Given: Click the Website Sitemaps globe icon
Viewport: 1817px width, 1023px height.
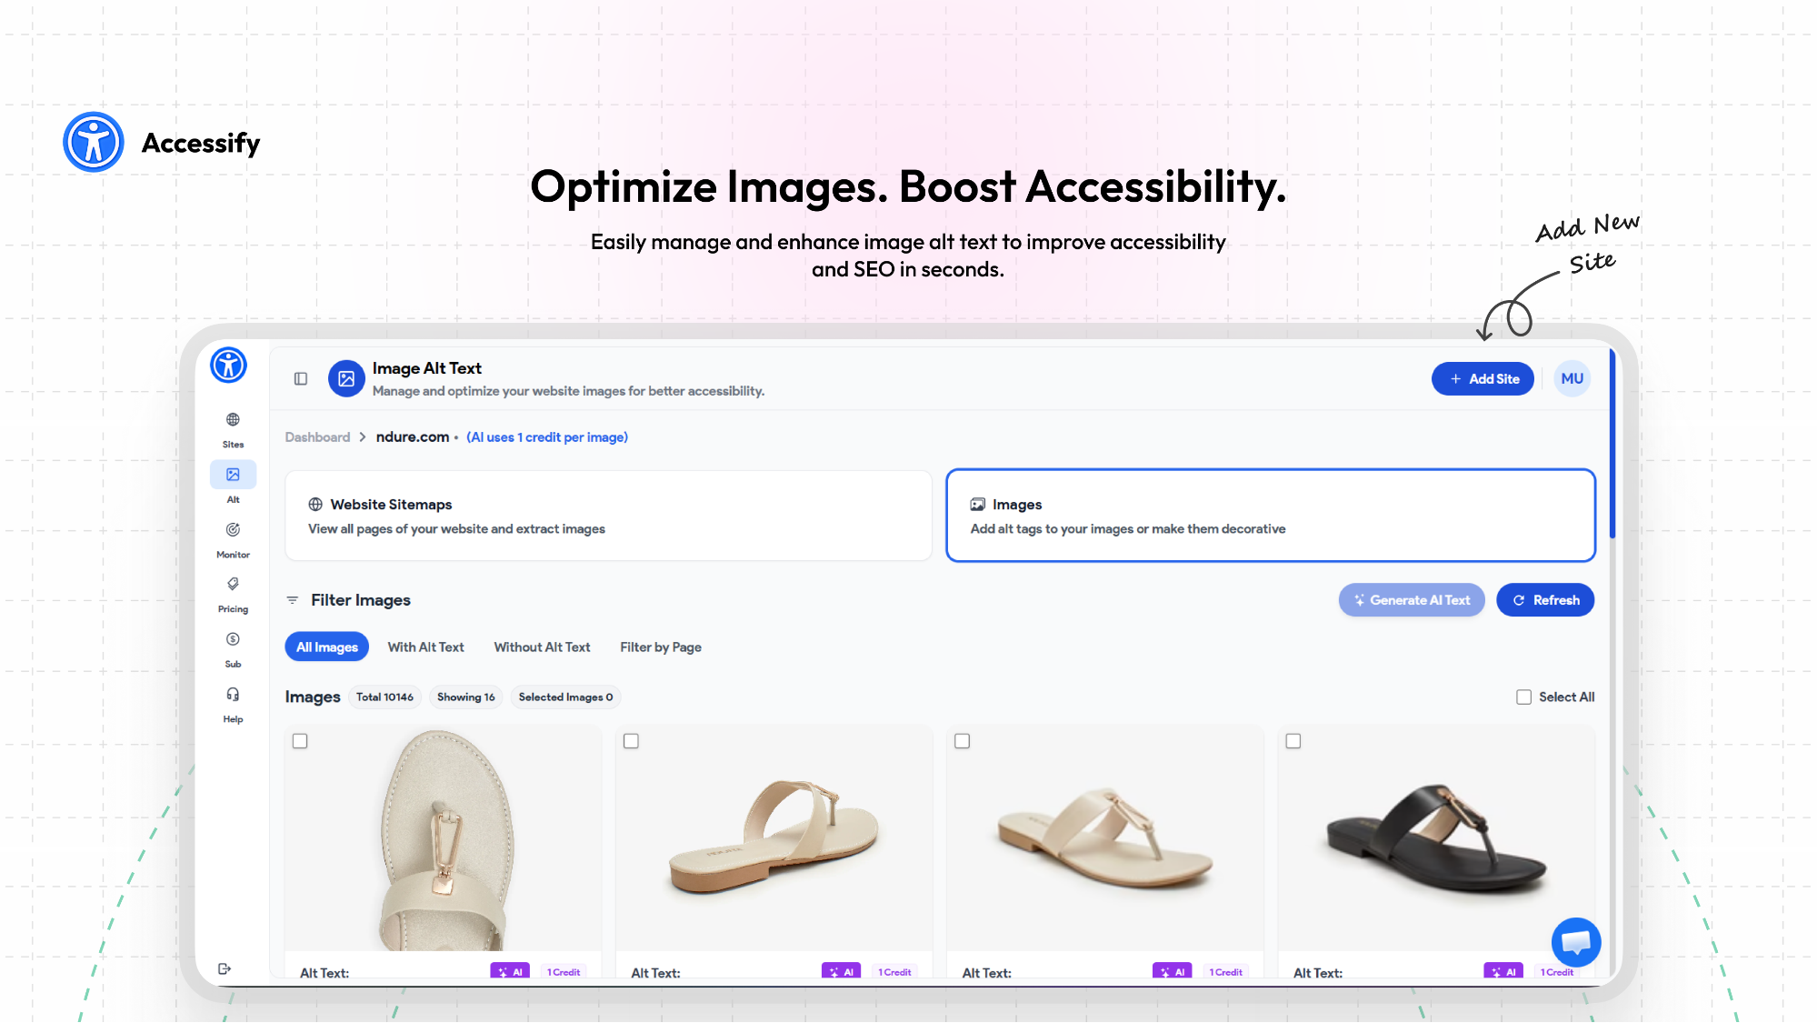Looking at the screenshot, I should click(315, 505).
